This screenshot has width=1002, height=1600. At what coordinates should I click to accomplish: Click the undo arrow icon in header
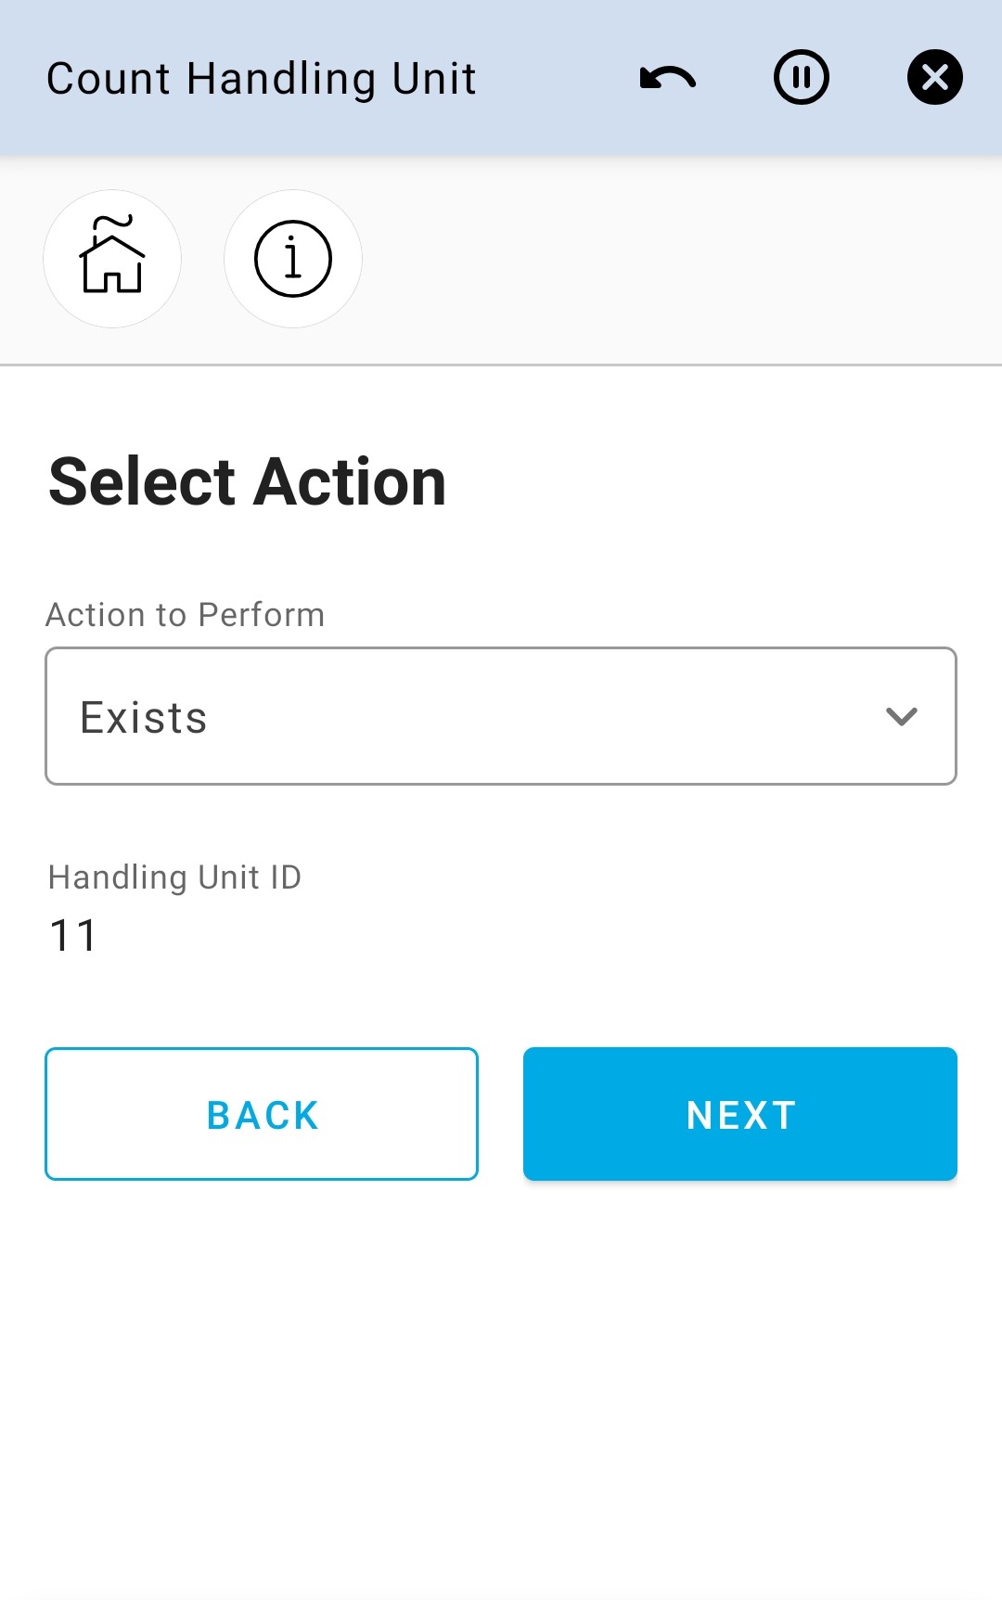tap(668, 78)
